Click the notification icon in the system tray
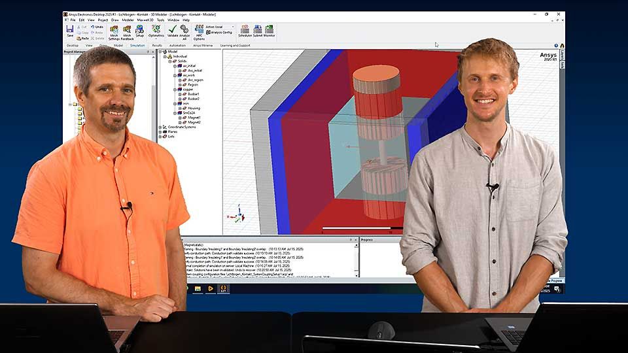Viewport: 628px width, 353px height. [x=557, y=288]
